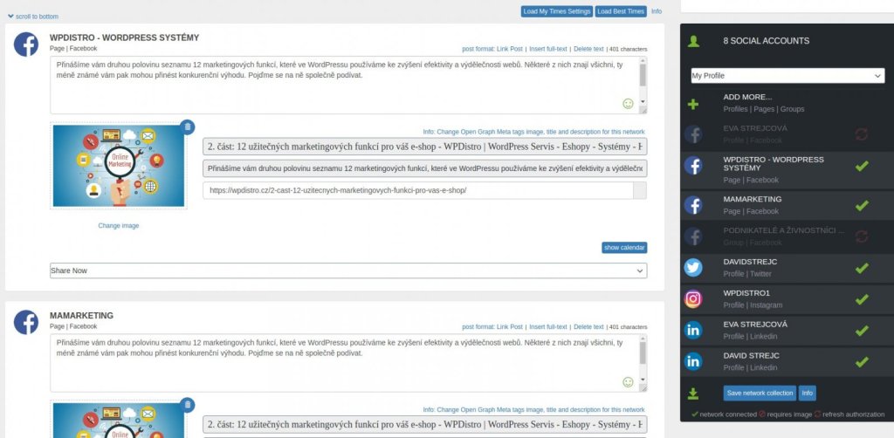Click the Twitter icon for DAVIDSTREJC

point(693,268)
